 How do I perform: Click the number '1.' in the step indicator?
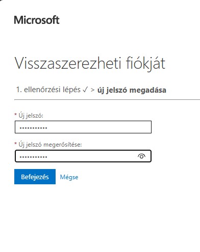coord(19,90)
